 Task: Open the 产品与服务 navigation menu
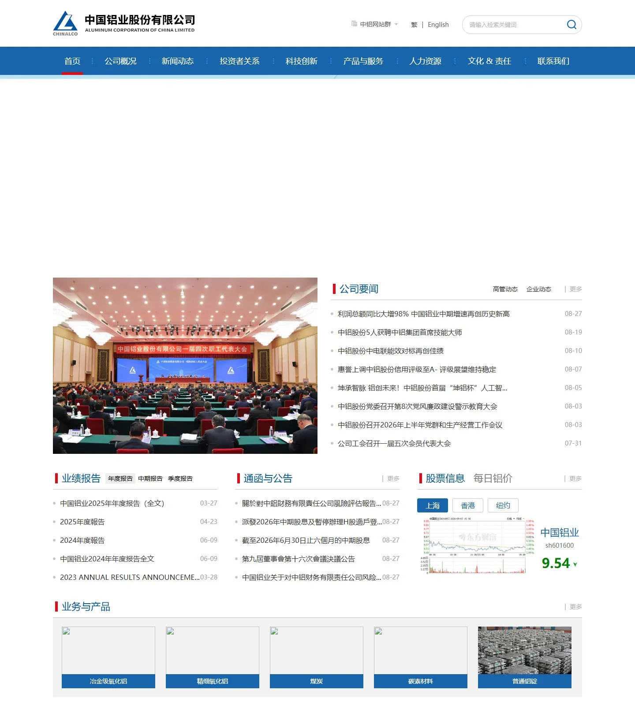click(363, 61)
